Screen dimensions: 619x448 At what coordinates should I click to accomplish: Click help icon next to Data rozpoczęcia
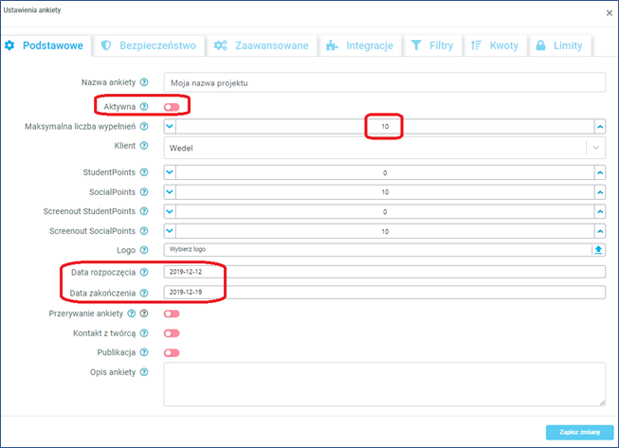pos(144,272)
